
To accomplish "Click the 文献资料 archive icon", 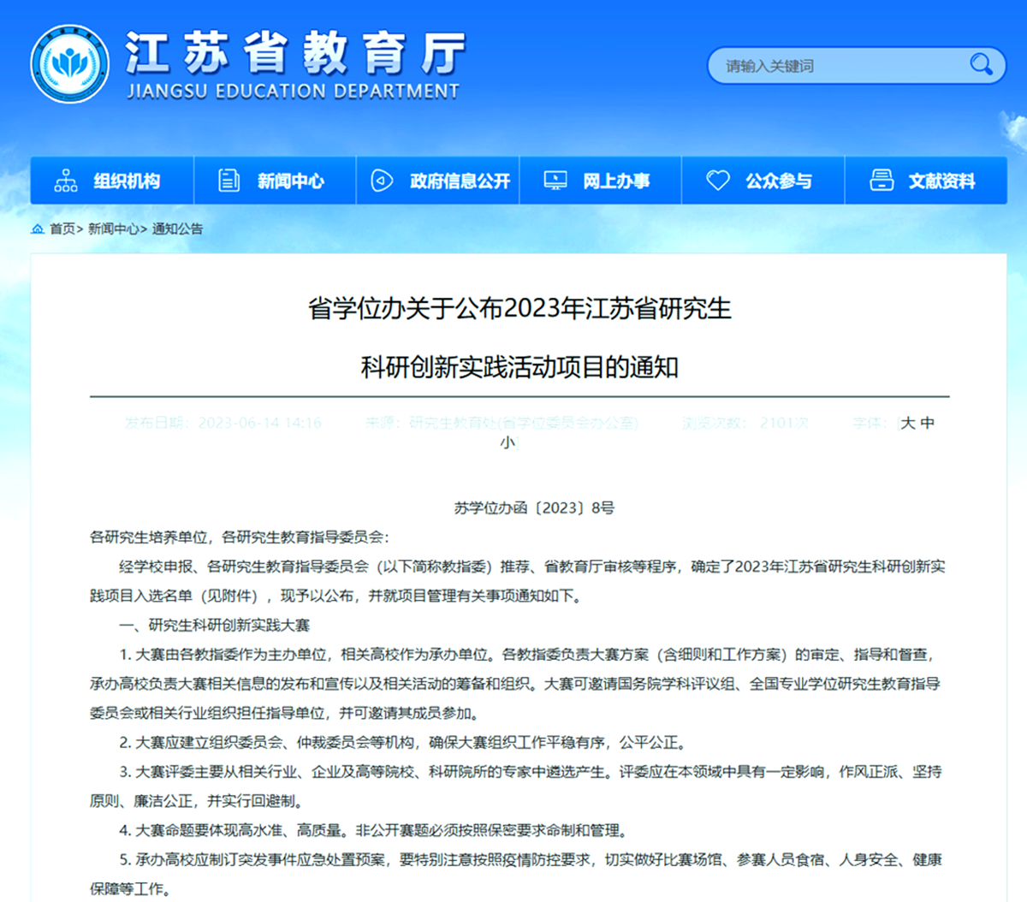I will click(882, 181).
